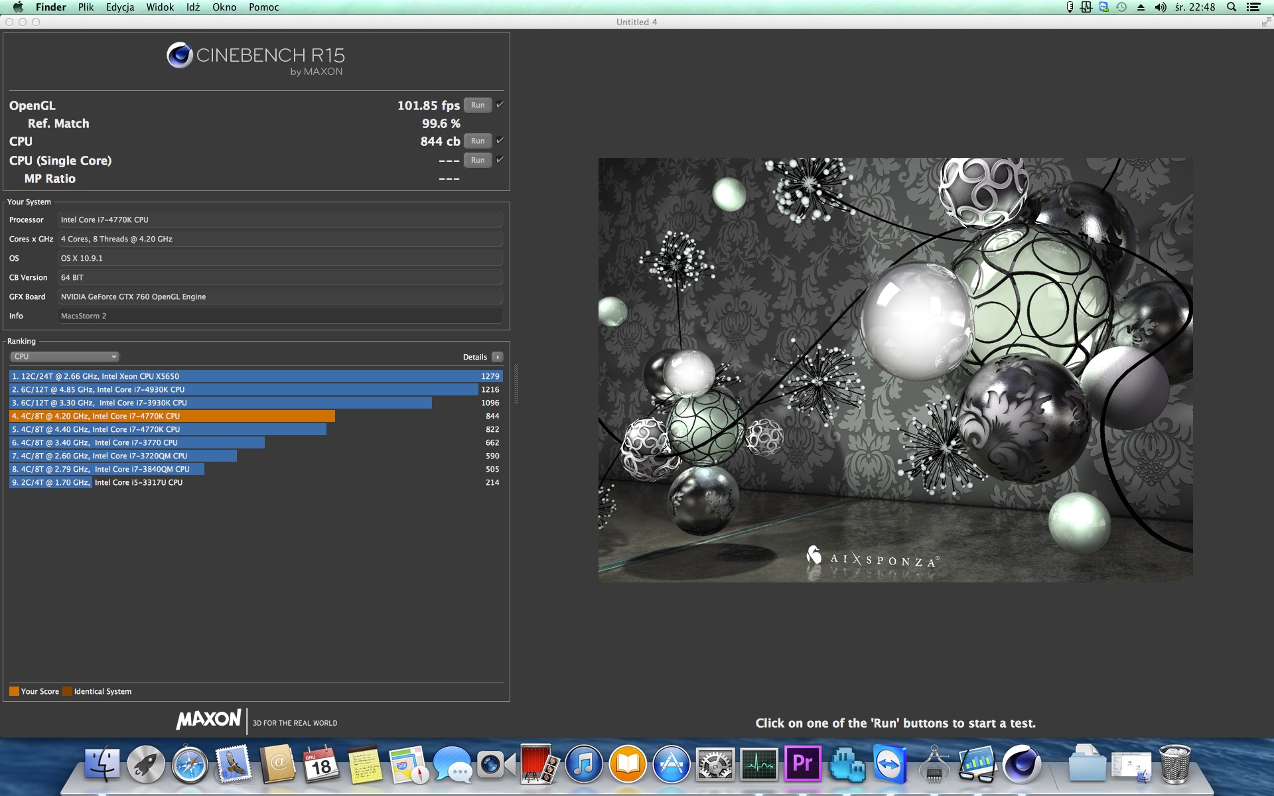Screen dimensions: 1274x796
Task: Launch Launchpad rocket icon in dock
Action: click(x=146, y=764)
